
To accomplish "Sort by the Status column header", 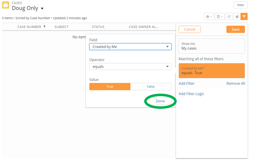I will point(98,27).
